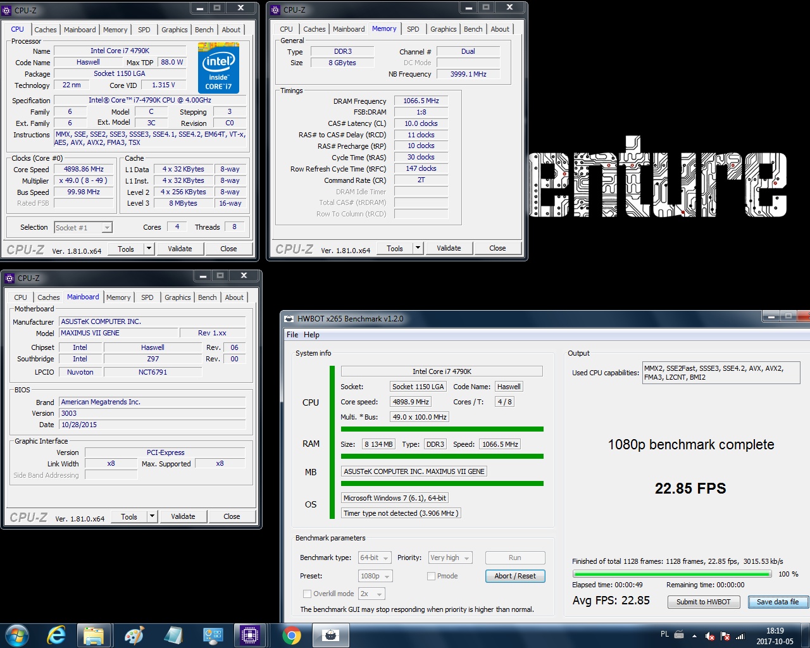Click Close button in Memory window

(497, 248)
